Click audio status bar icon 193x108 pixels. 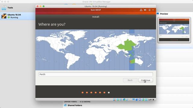(121, 100)
